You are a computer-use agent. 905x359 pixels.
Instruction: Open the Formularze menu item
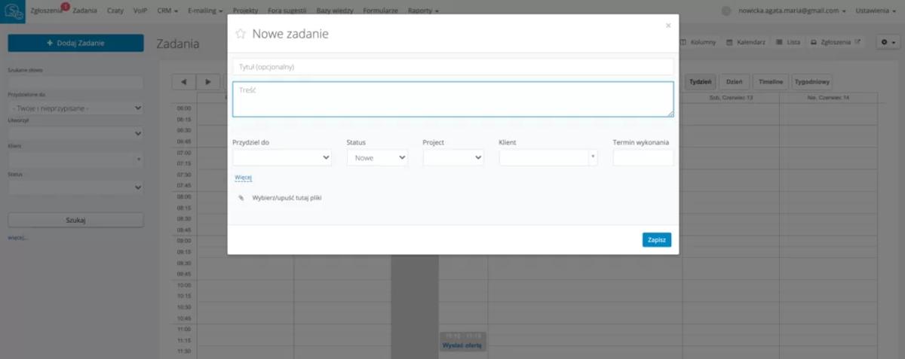pos(381,11)
